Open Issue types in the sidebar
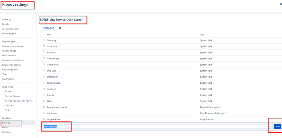Viewport: 282px width, 138px height. (x=8, y=87)
